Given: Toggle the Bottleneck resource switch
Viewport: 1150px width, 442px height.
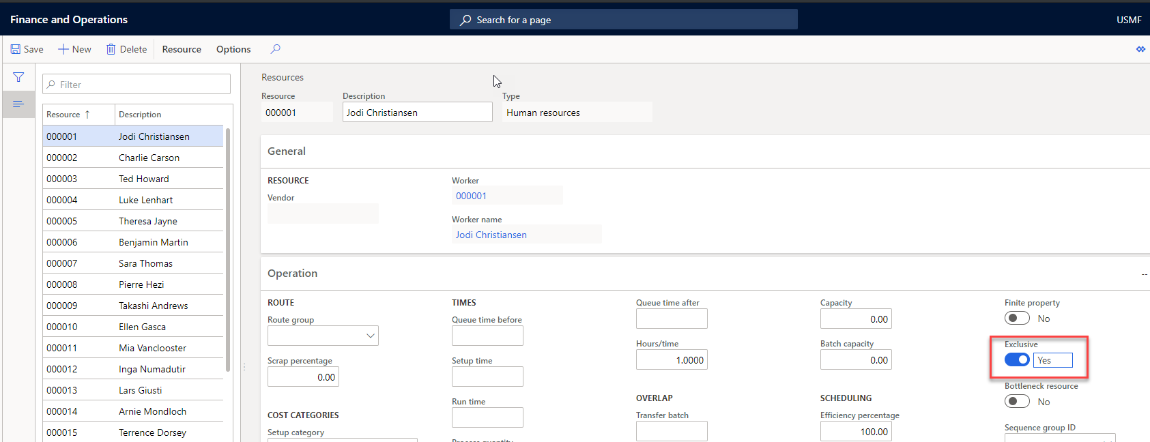Looking at the screenshot, I should (x=1017, y=402).
